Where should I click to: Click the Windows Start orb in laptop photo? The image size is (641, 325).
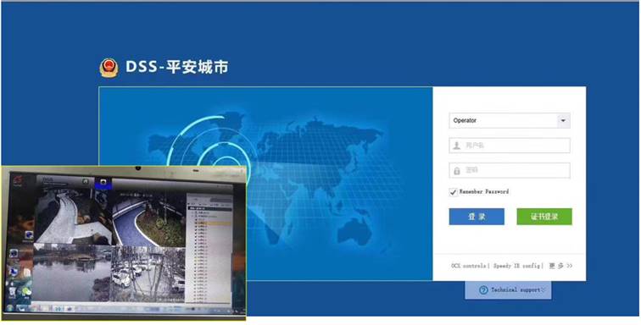click(9, 308)
